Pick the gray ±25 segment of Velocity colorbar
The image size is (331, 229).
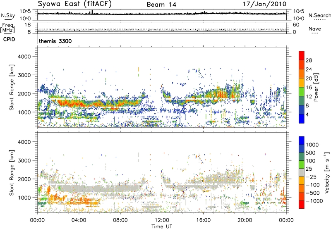tap(302, 172)
